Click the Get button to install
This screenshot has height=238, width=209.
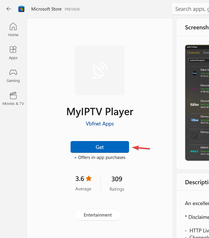(100, 147)
